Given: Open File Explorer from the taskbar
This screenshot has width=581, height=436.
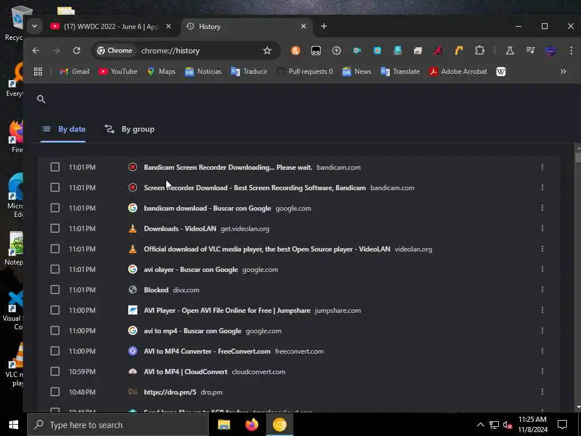Looking at the screenshot, I should click(224, 425).
